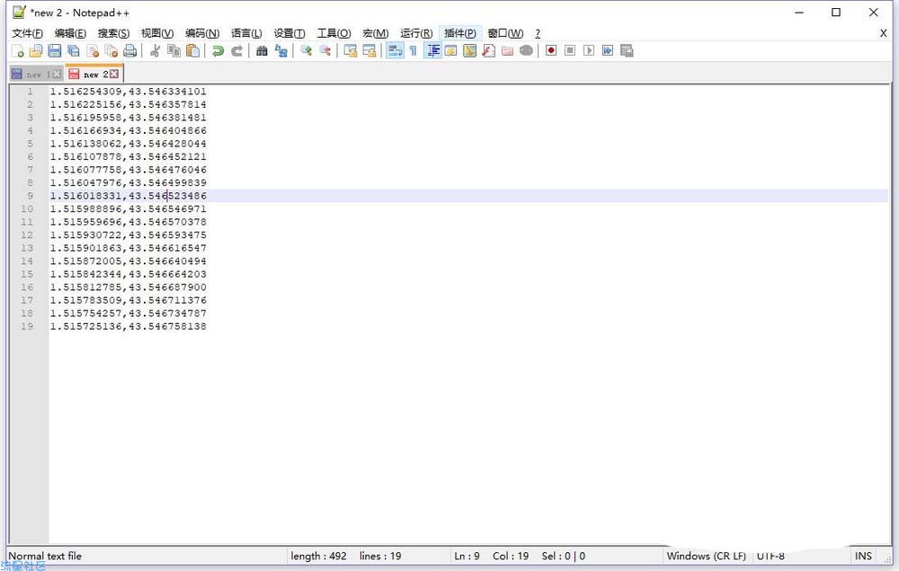Screen dimensions: 899x571
Task: Stop macro recording
Action: coord(570,51)
